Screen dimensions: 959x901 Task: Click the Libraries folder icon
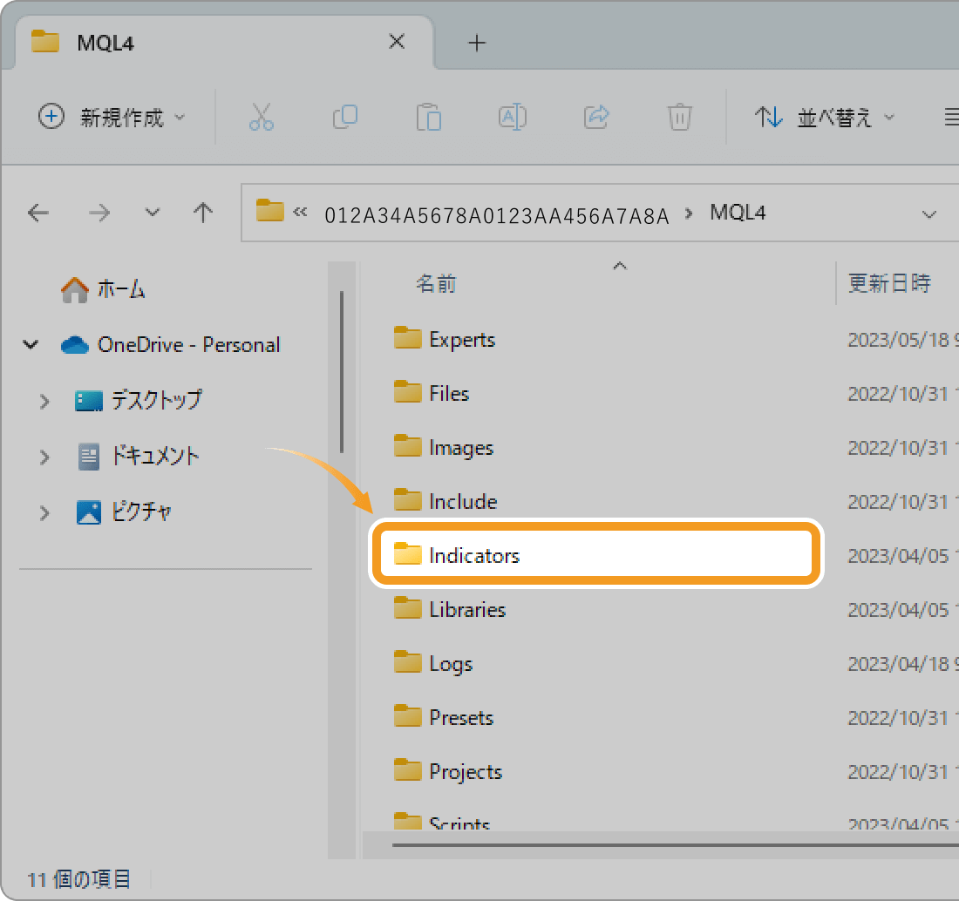click(x=407, y=607)
